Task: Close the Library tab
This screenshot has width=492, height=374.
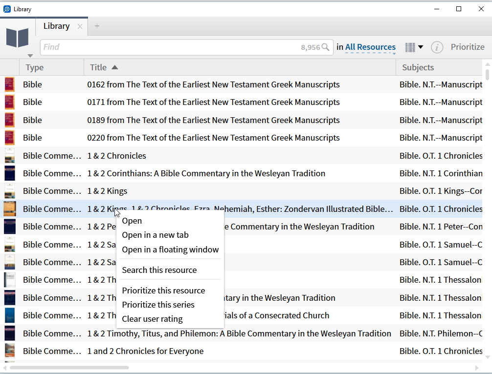Action: [x=80, y=26]
